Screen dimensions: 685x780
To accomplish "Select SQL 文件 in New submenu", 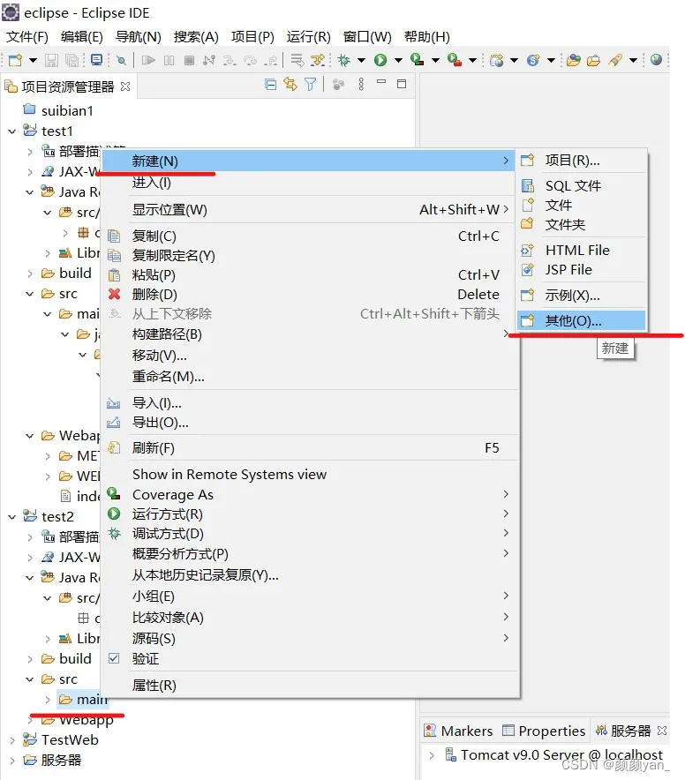I will coord(582,186).
